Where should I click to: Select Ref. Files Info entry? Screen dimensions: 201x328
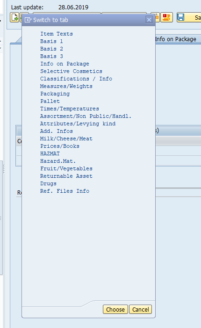[65, 191]
